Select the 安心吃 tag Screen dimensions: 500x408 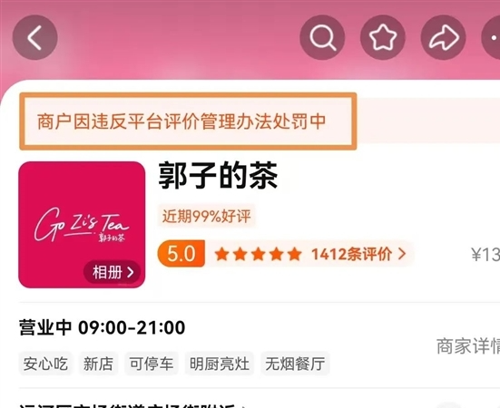click(45, 364)
